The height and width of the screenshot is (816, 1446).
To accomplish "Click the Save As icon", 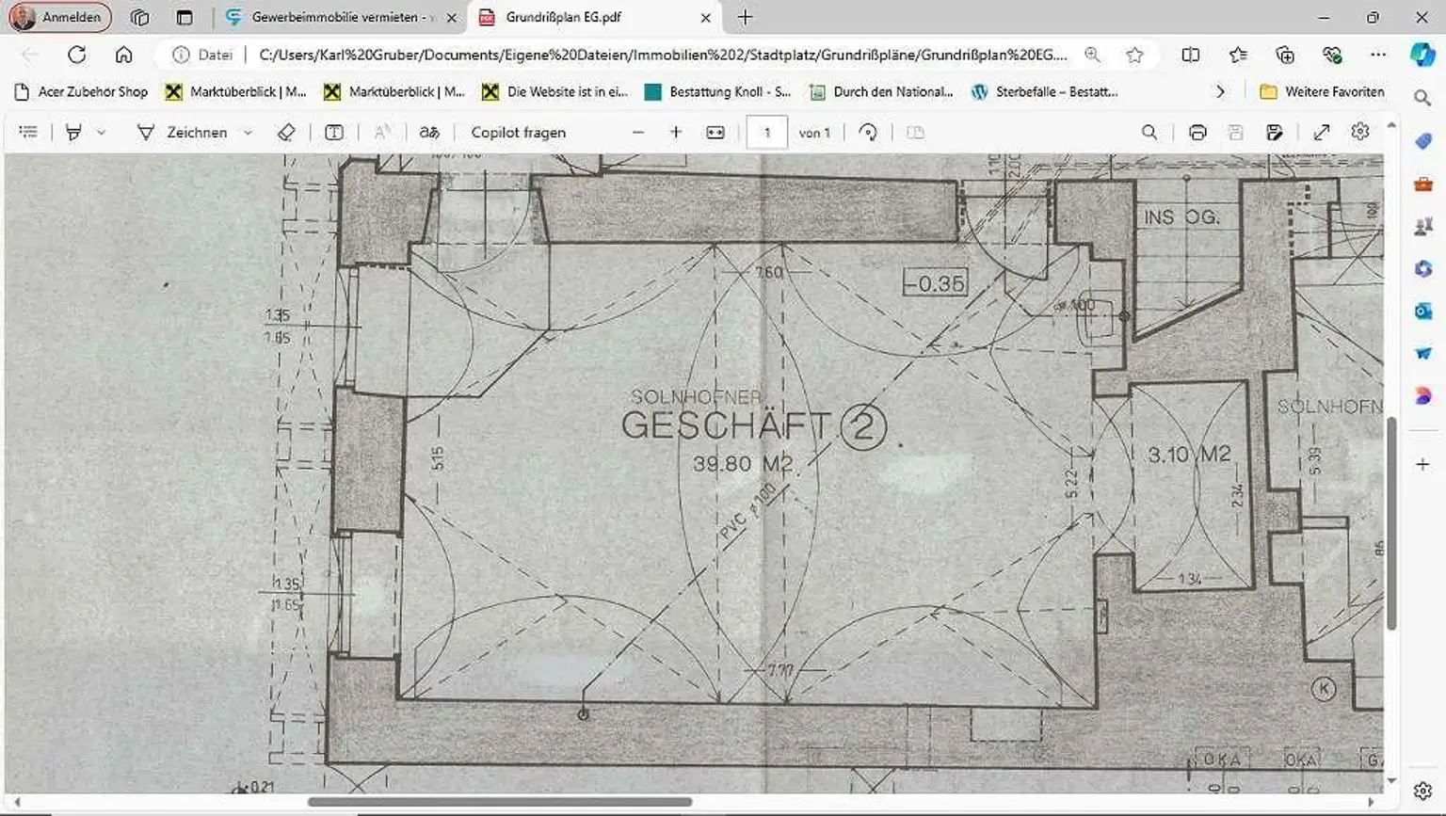I will click(1275, 133).
